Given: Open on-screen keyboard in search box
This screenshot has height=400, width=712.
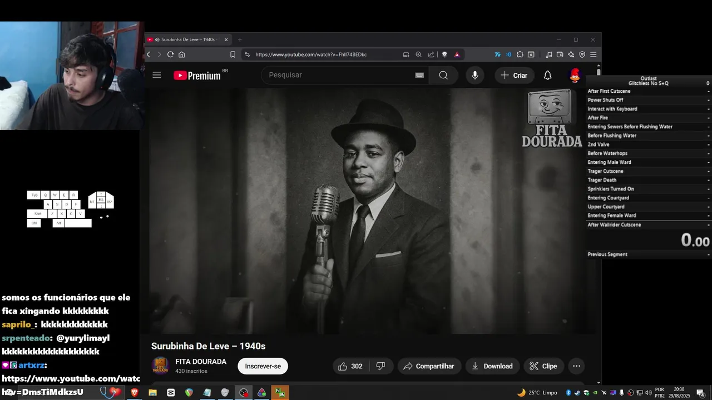Looking at the screenshot, I should 419,75.
